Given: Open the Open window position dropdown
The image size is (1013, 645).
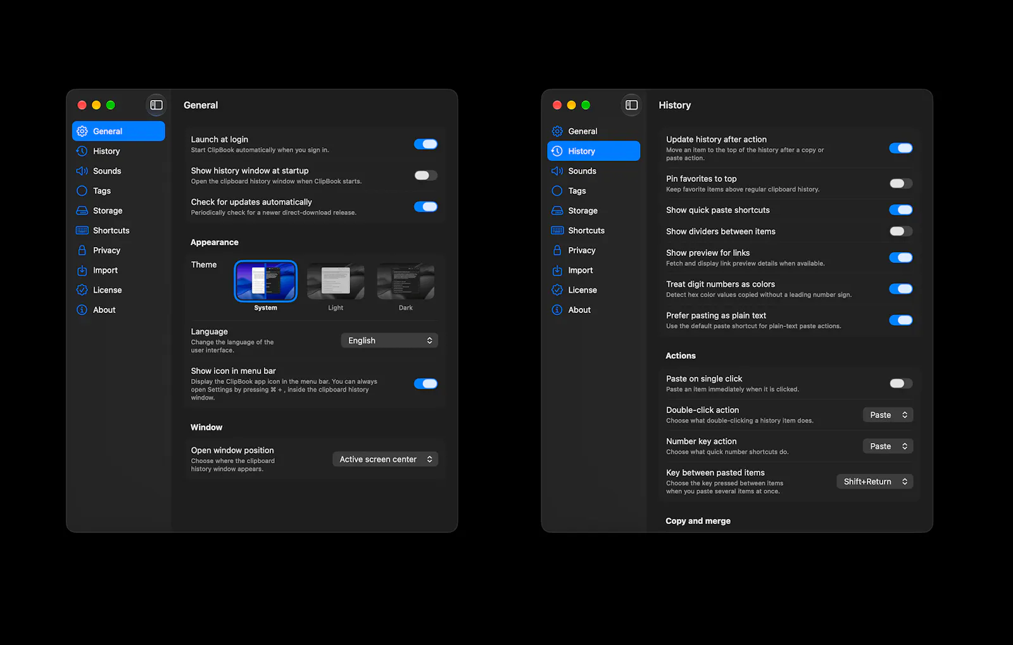Looking at the screenshot, I should pyautogui.click(x=385, y=459).
